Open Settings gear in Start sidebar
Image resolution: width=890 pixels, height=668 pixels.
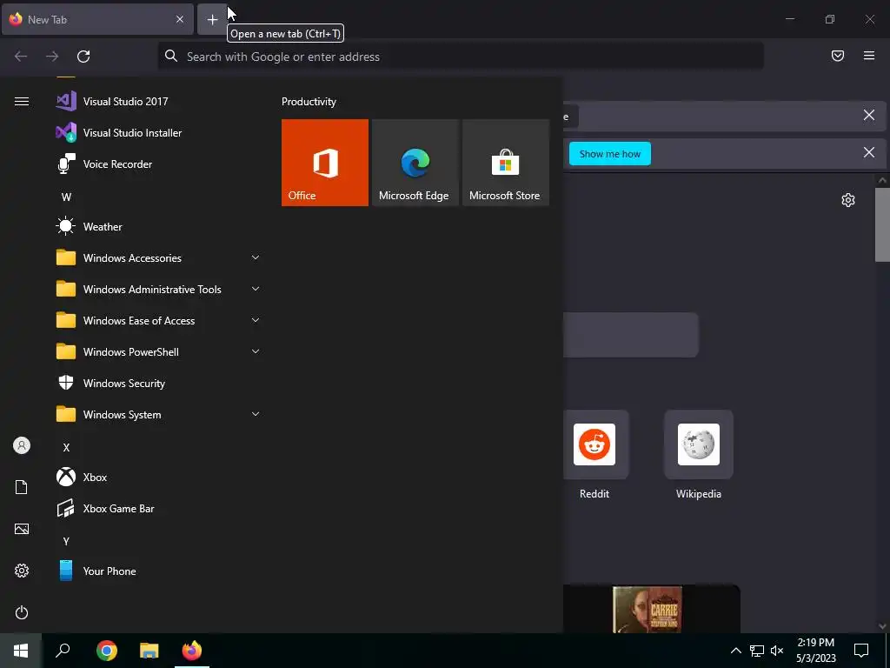(x=22, y=571)
